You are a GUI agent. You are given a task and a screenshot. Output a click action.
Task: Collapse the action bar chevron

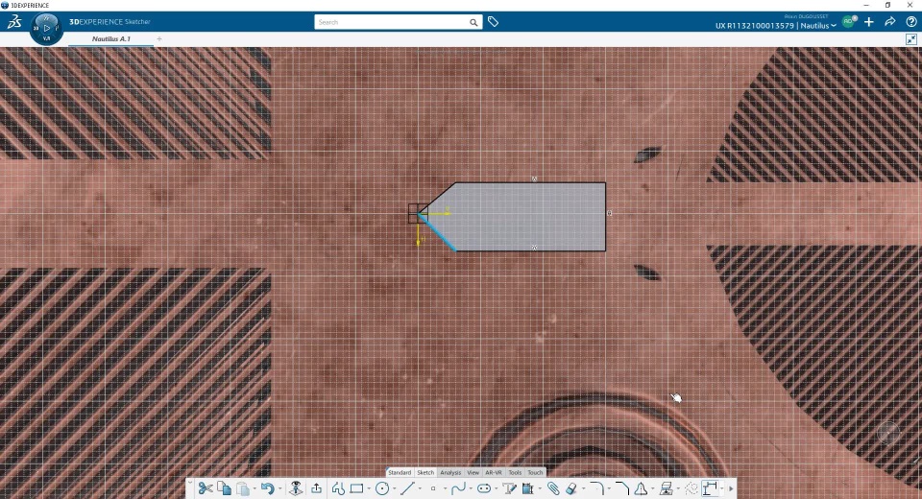[x=190, y=482]
